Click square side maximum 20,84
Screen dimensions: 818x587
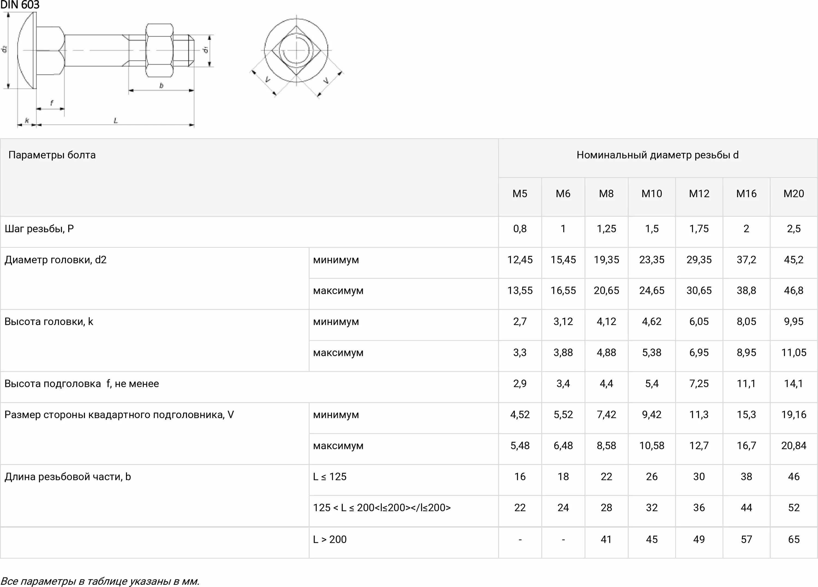pyautogui.click(x=793, y=445)
